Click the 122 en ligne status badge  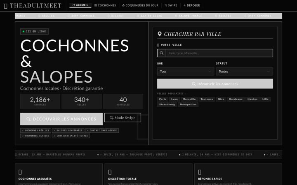point(34,32)
